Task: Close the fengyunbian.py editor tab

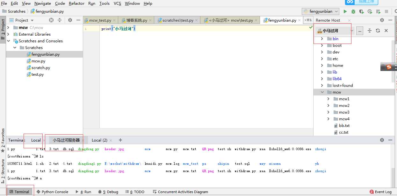Action: (300, 20)
